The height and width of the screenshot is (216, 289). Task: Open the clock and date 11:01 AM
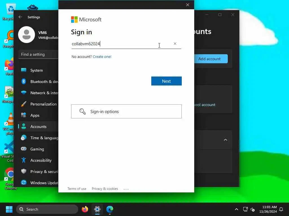point(268,209)
